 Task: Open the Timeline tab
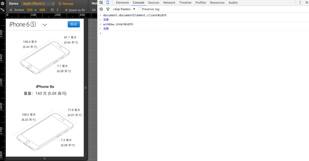tap(185, 3)
